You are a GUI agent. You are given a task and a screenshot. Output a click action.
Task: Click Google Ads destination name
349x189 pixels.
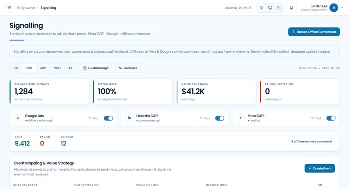point(34,116)
